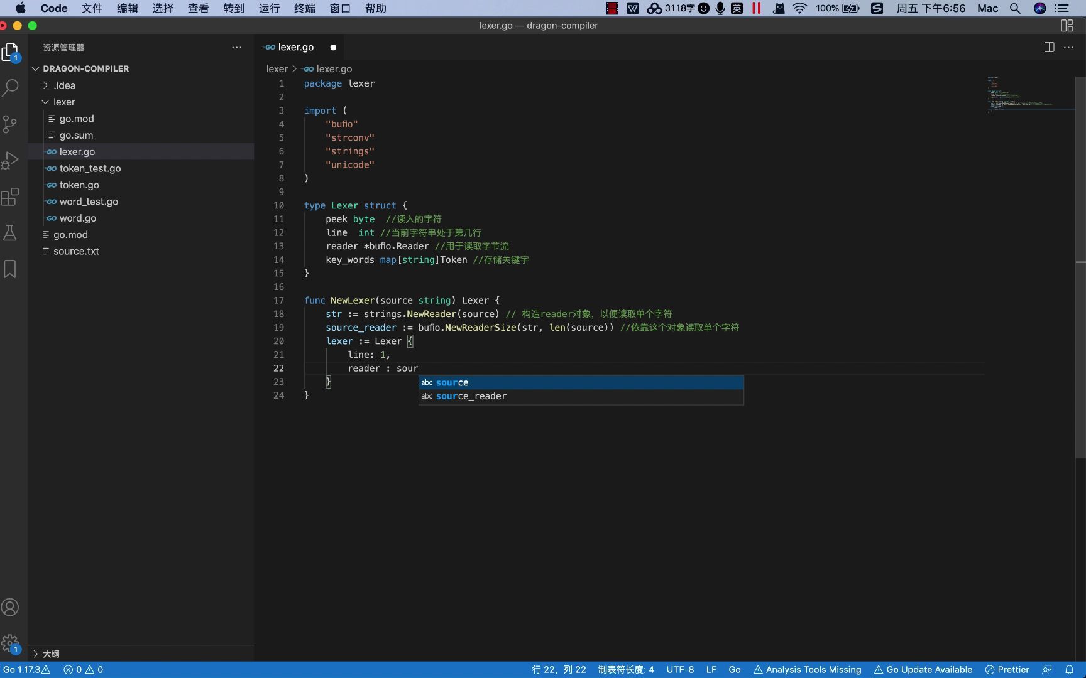Open word_test.go in explorer

point(89,202)
